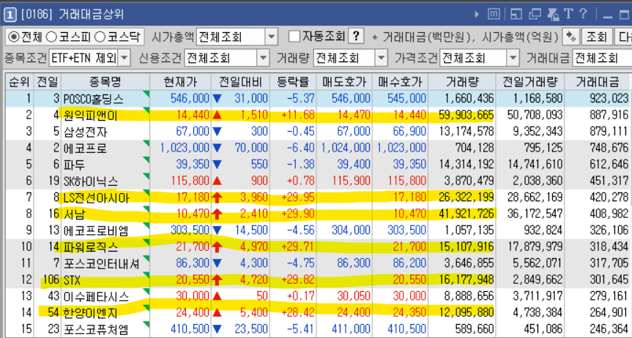Click the split layout title bar icon
632x338 pixels.
[x=516, y=15]
